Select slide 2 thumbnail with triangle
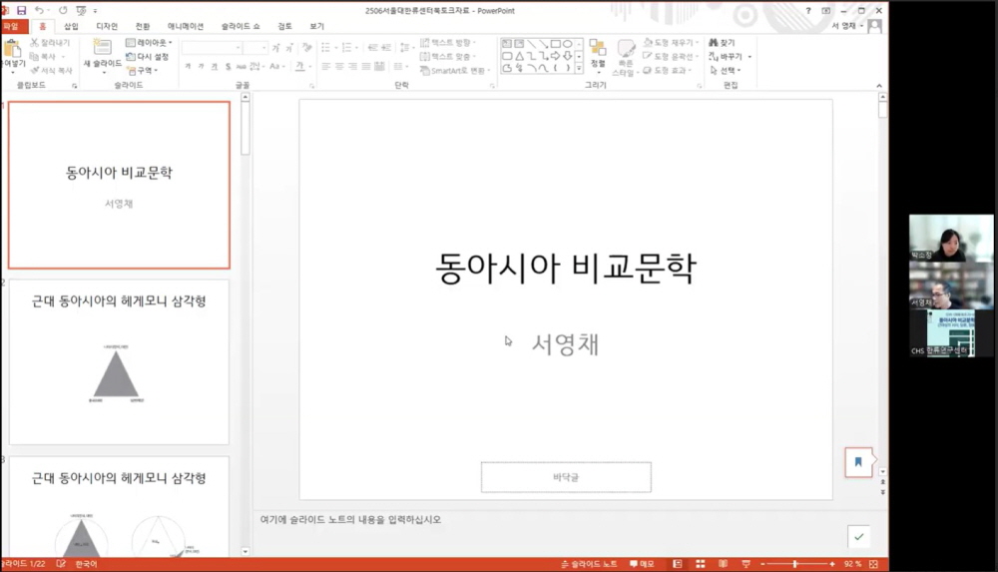Image resolution: width=998 pixels, height=572 pixels. click(x=119, y=361)
